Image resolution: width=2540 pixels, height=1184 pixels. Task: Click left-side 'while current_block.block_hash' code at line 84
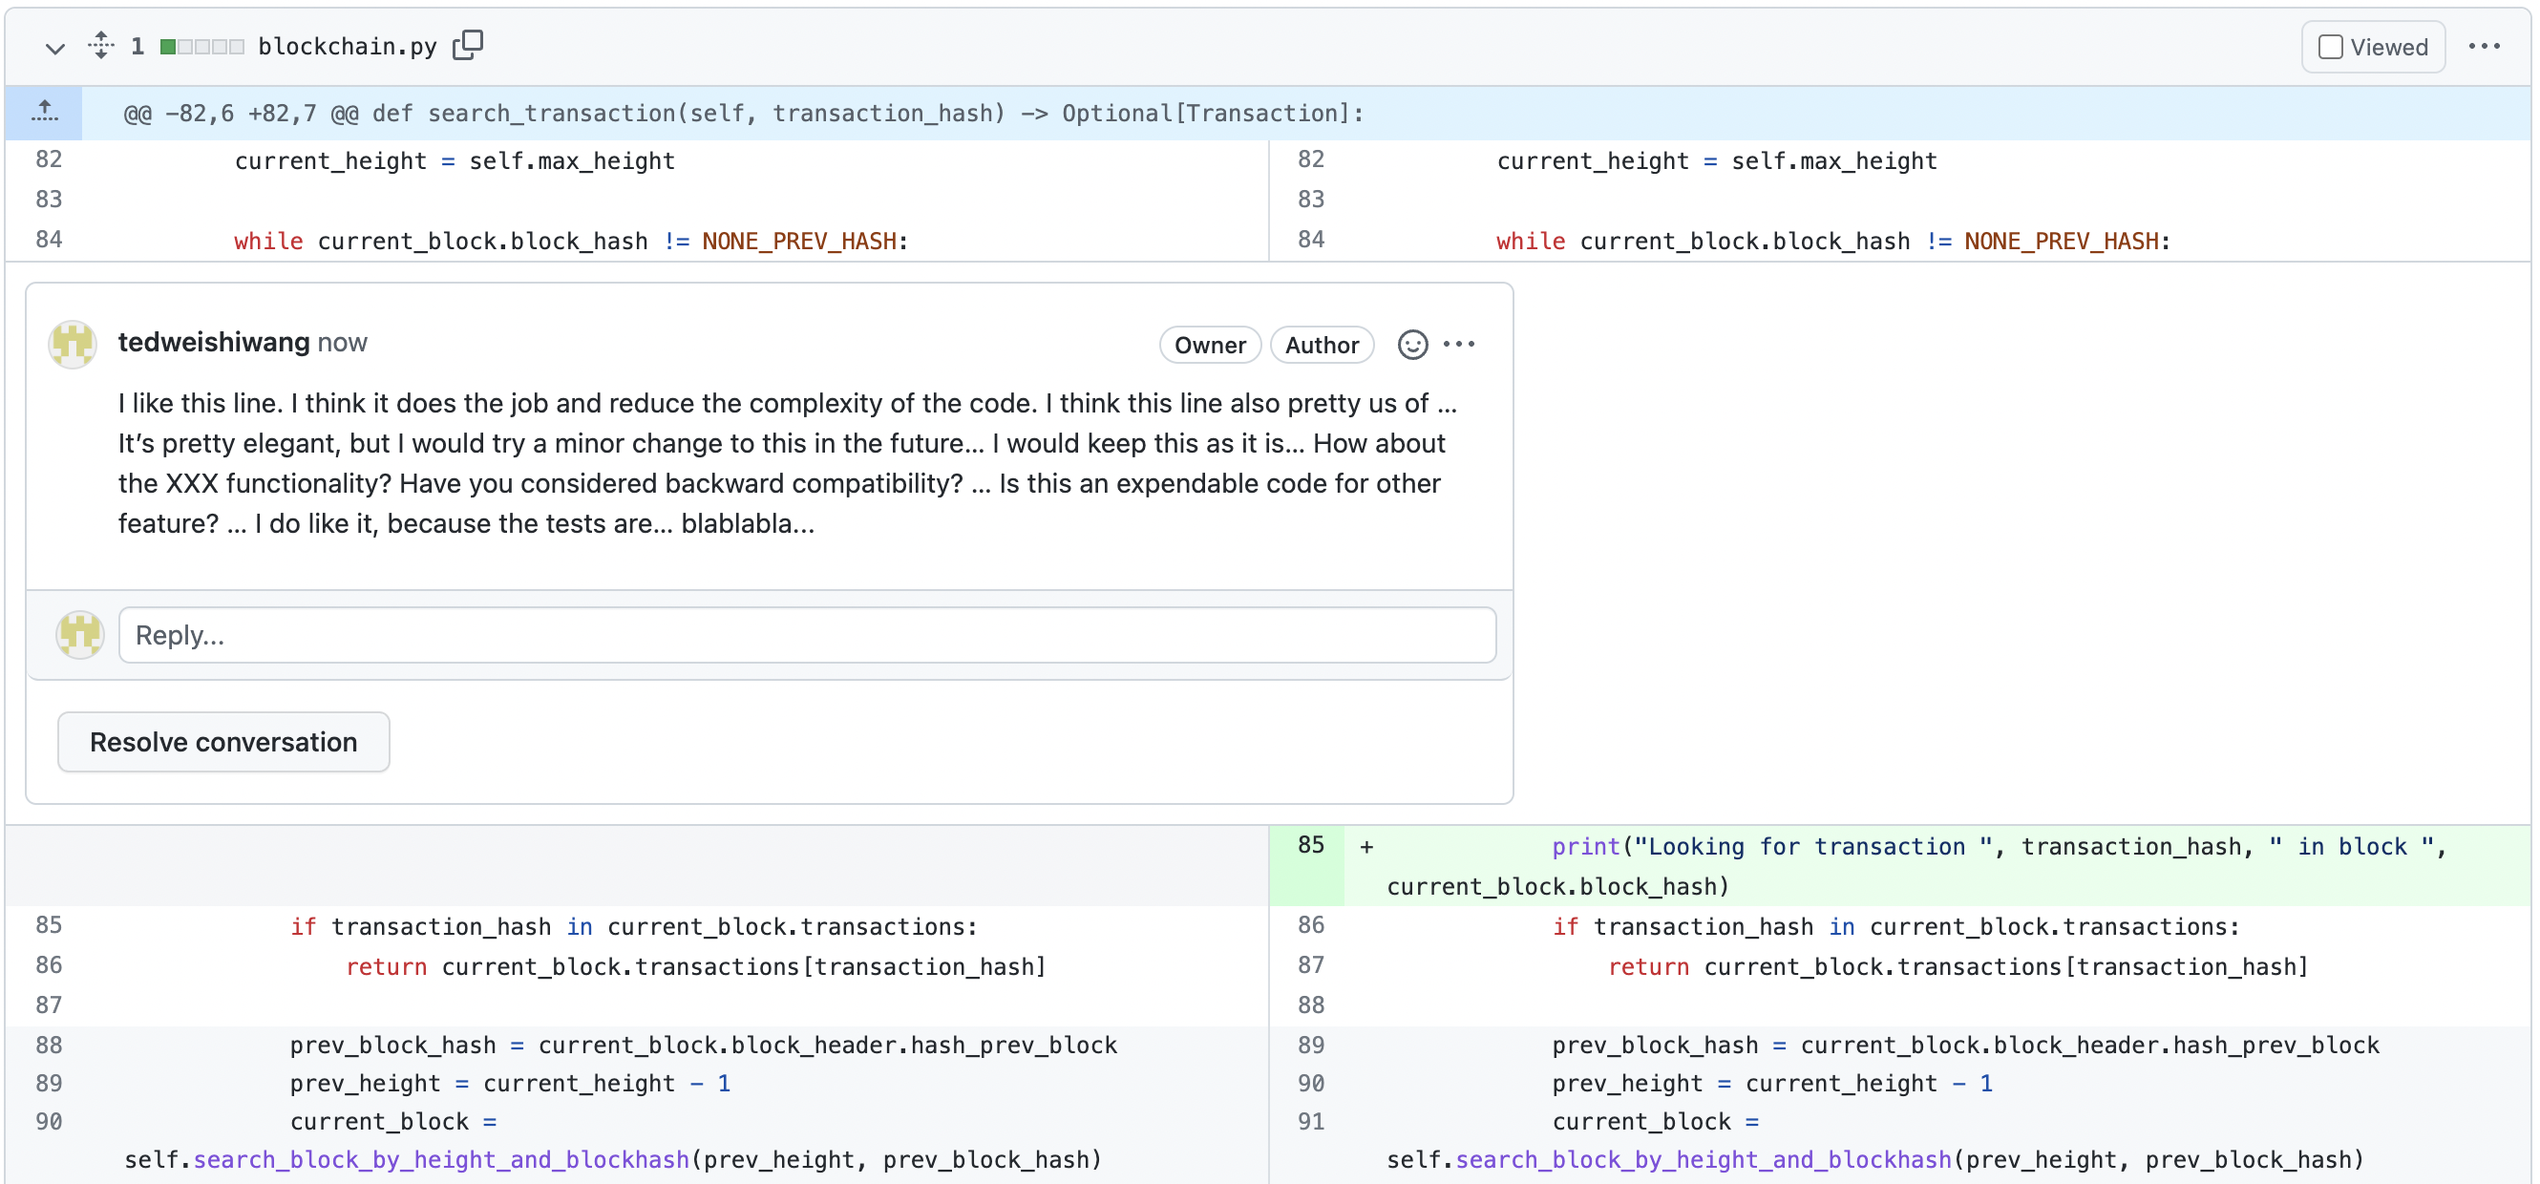pyautogui.click(x=571, y=241)
